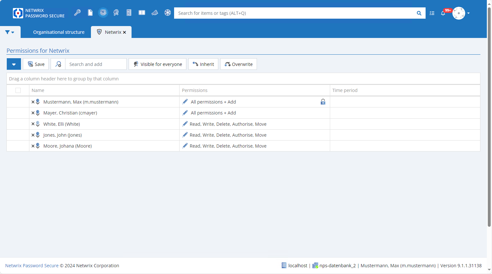Click user icon beside White, Elli
This screenshot has height=274, width=492.
(38, 124)
